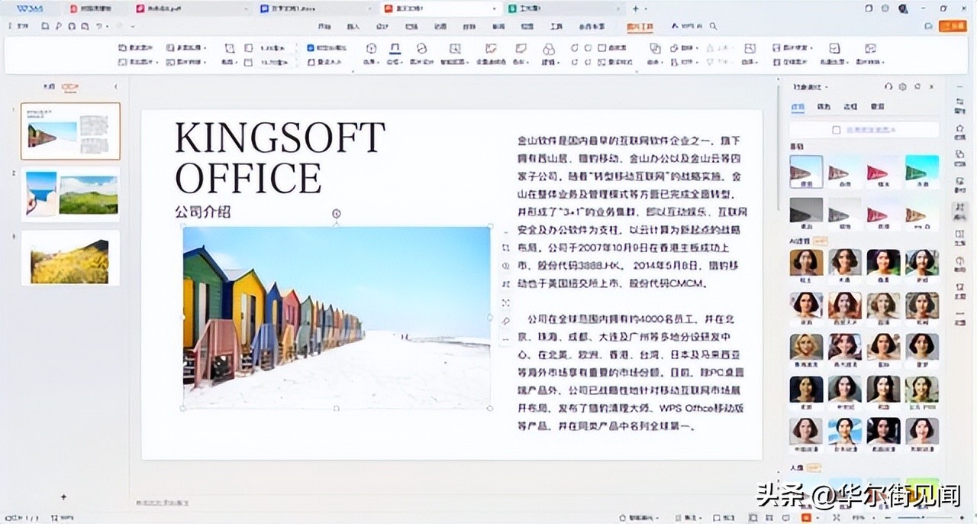Click the 公司介绍 subtitle text
The height and width of the screenshot is (524, 977).
point(202,211)
